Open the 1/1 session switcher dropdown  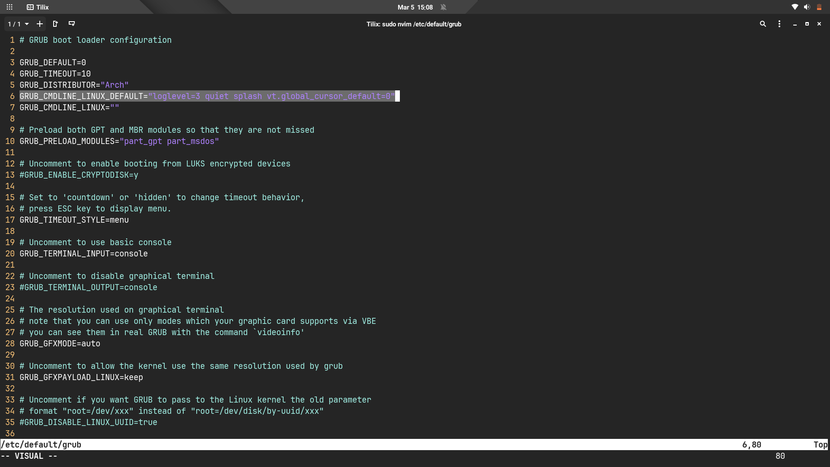click(x=18, y=24)
